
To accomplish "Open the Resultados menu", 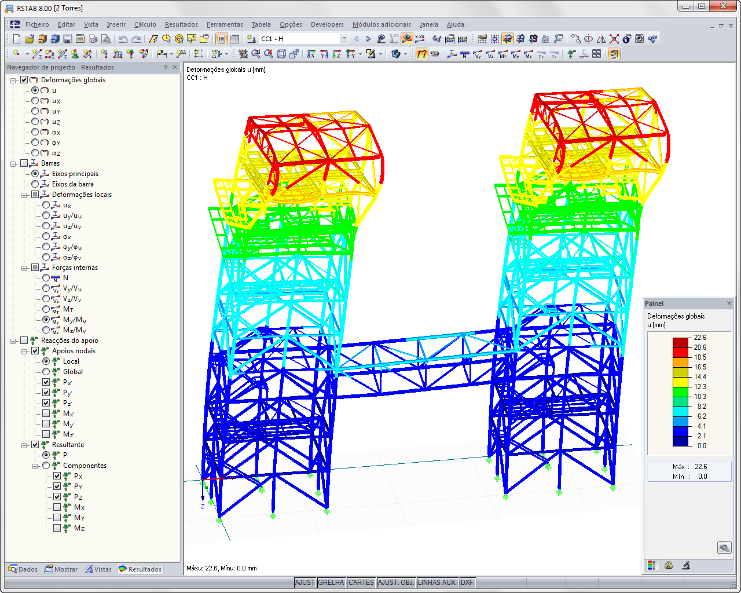I will point(181,24).
